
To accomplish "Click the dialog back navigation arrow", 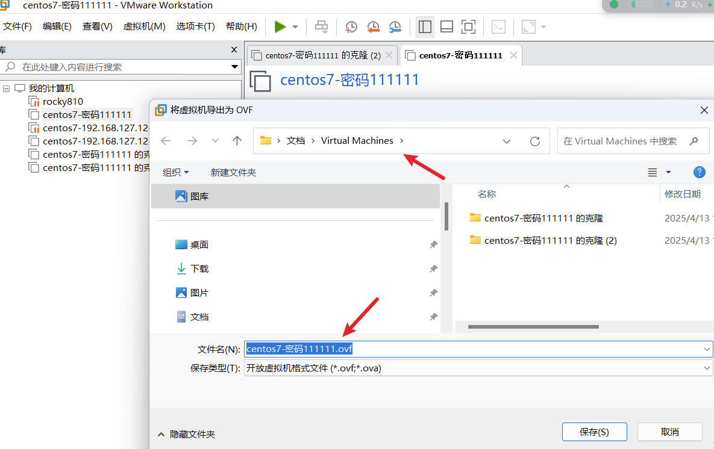I will pos(166,141).
